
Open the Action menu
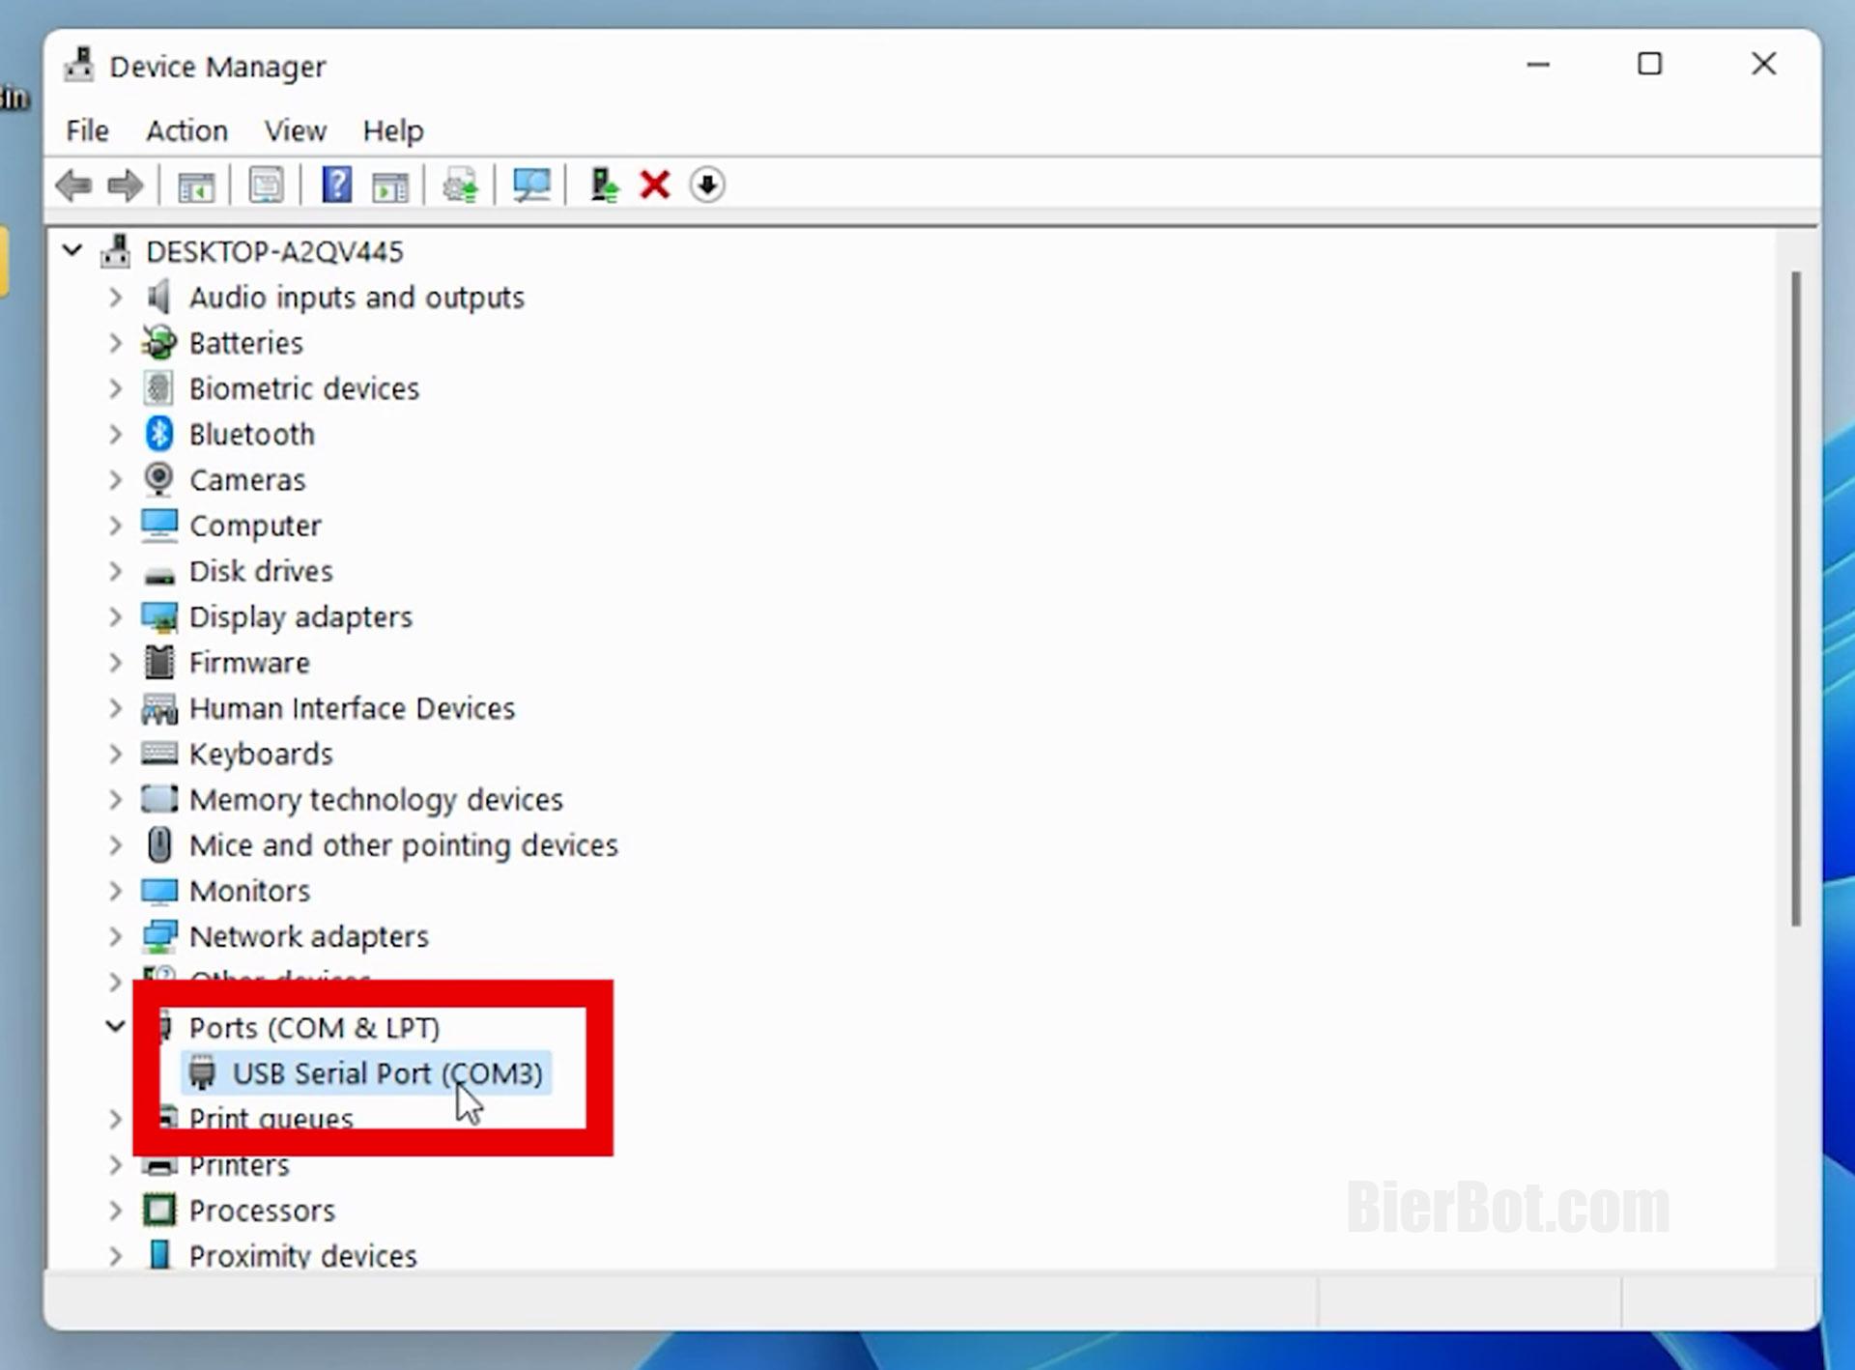click(x=186, y=130)
